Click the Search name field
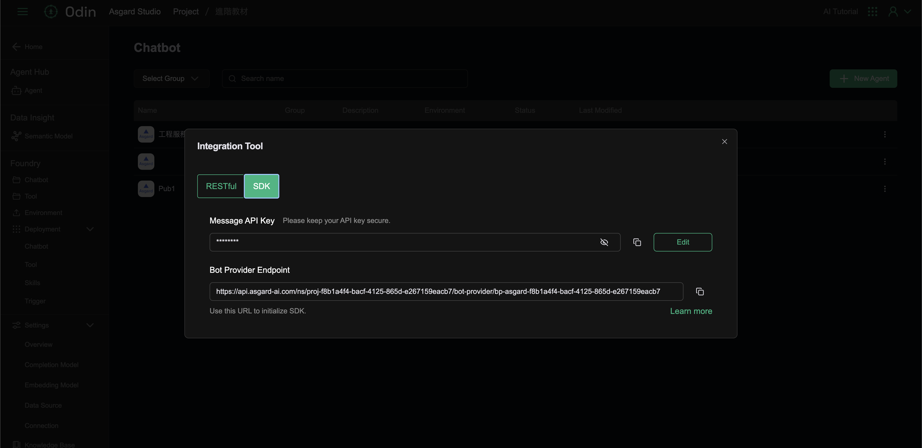 [x=345, y=79]
